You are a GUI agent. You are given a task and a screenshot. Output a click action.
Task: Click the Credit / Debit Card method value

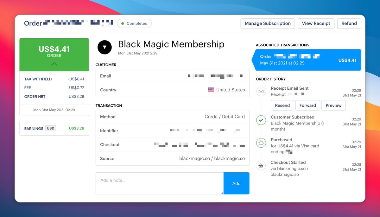225,117
